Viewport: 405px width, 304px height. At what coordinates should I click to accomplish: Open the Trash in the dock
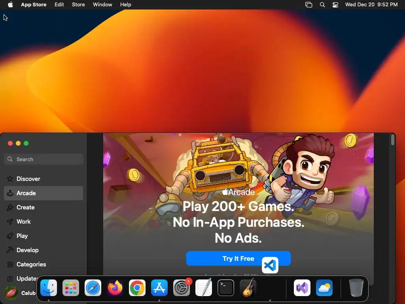coord(356,288)
